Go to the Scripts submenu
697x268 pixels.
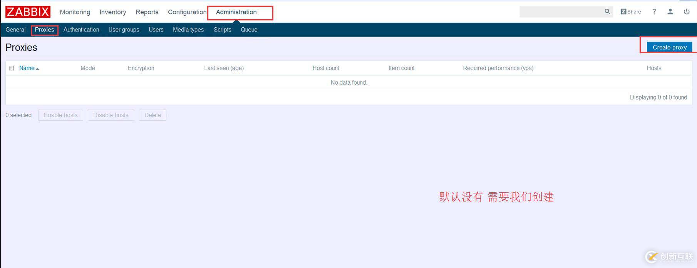[x=223, y=30]
